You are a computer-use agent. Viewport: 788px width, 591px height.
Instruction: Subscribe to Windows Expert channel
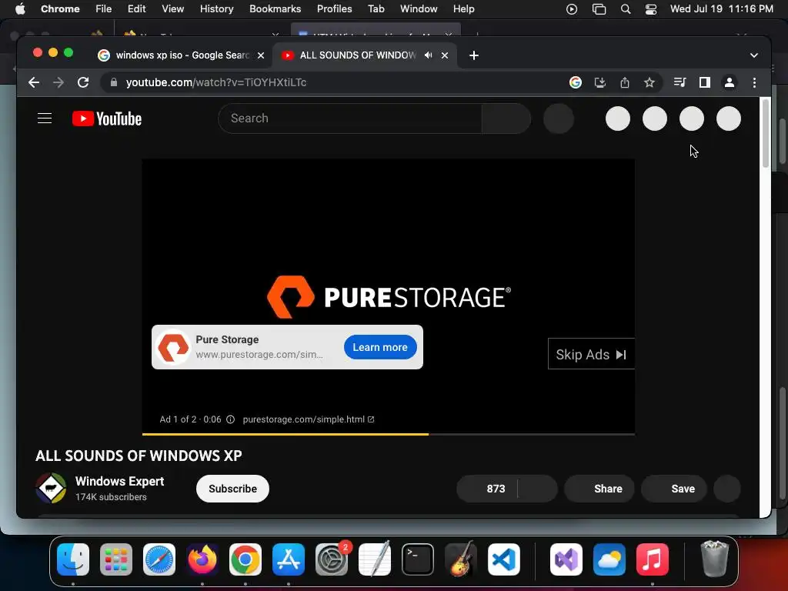coord(232,489)
